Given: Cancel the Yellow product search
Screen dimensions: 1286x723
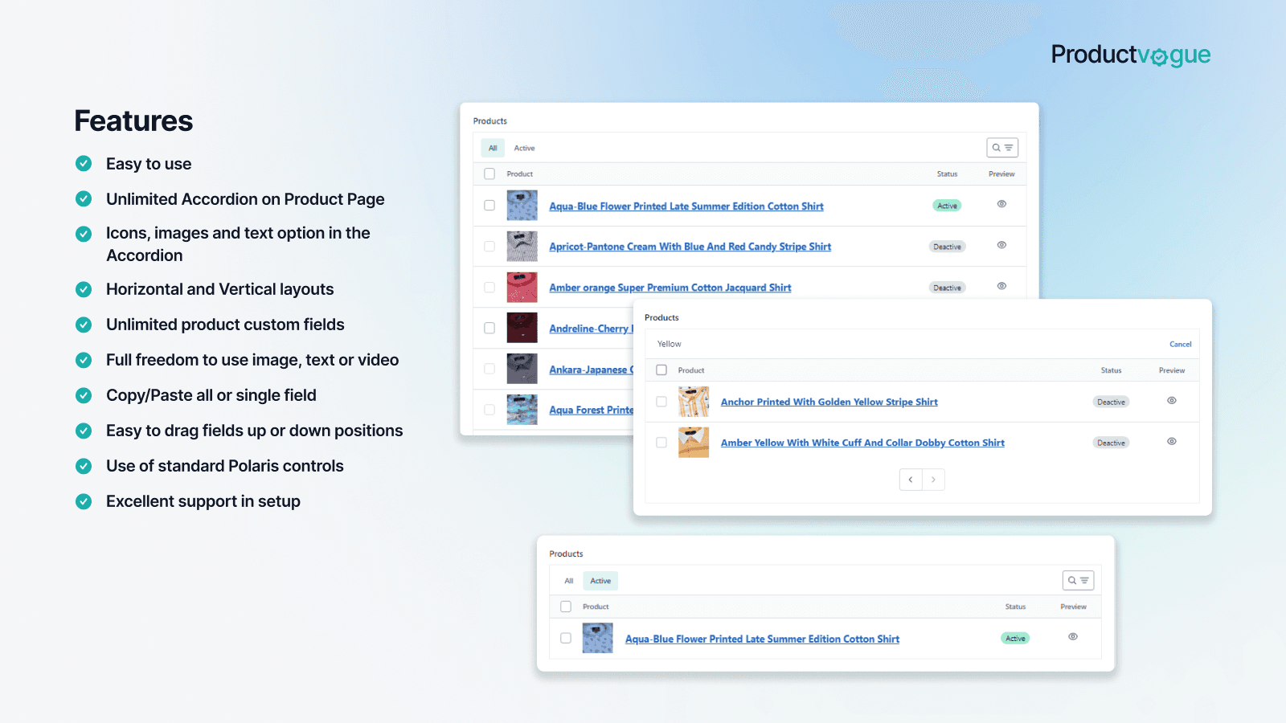Looking at the screenshot, I should click(x=1180, y=344).
